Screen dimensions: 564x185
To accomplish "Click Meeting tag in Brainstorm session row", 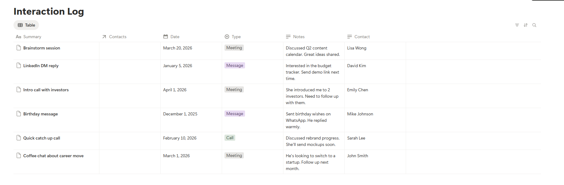I will click(234, 48).
